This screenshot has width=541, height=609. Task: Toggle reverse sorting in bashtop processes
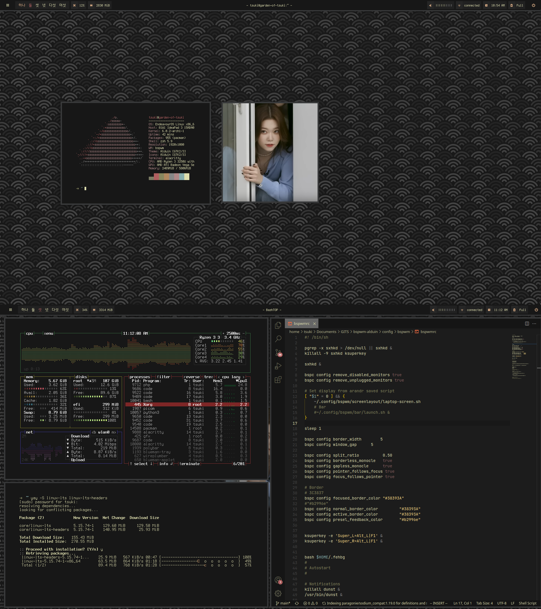point(192,376)
